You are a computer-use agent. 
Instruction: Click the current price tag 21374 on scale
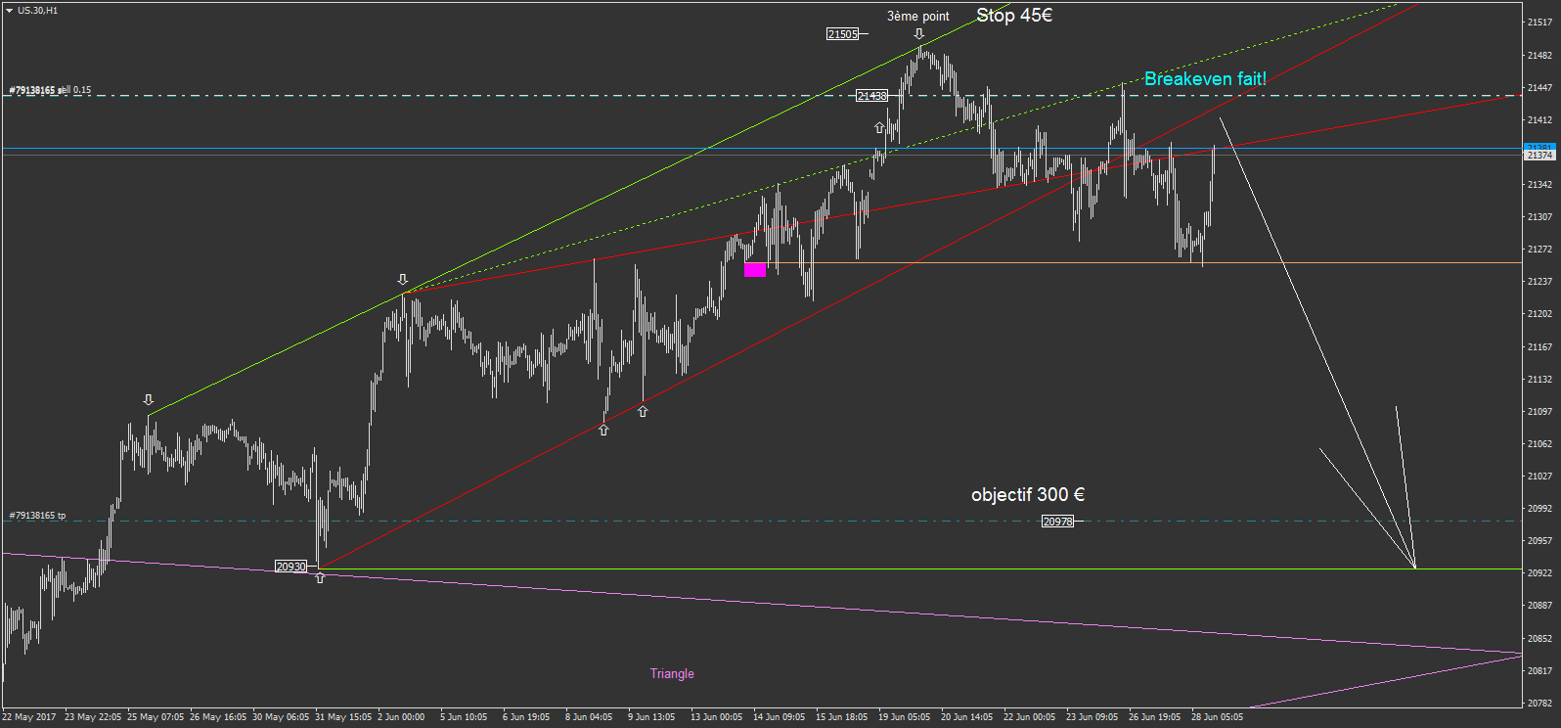(1539, 156)
